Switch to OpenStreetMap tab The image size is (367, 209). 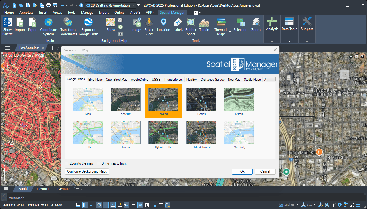pos(117,80)
